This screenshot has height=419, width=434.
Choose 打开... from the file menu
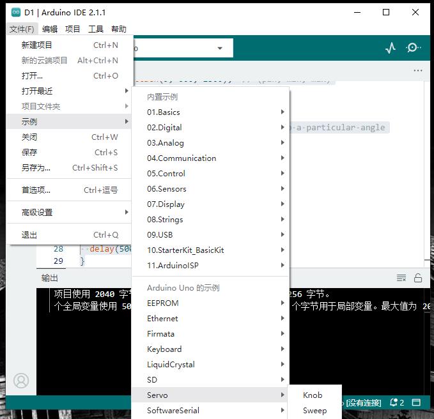(x=69, y=76)
